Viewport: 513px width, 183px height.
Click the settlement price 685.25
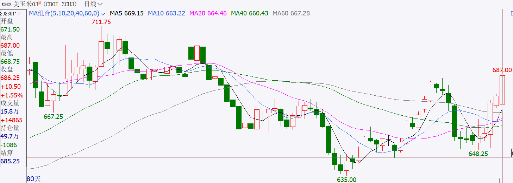(10, 162)
